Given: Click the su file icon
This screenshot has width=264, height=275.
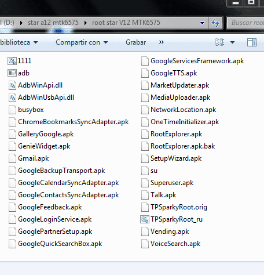Looking at the screenshot, I should tap(145, 171).
